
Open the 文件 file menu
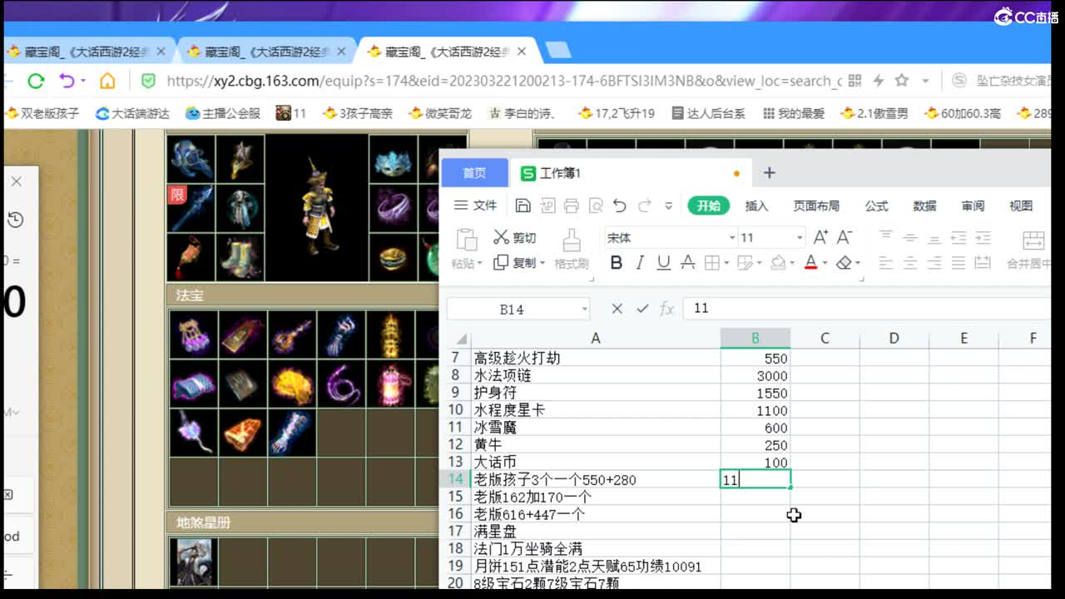click(x=475, y=205)
